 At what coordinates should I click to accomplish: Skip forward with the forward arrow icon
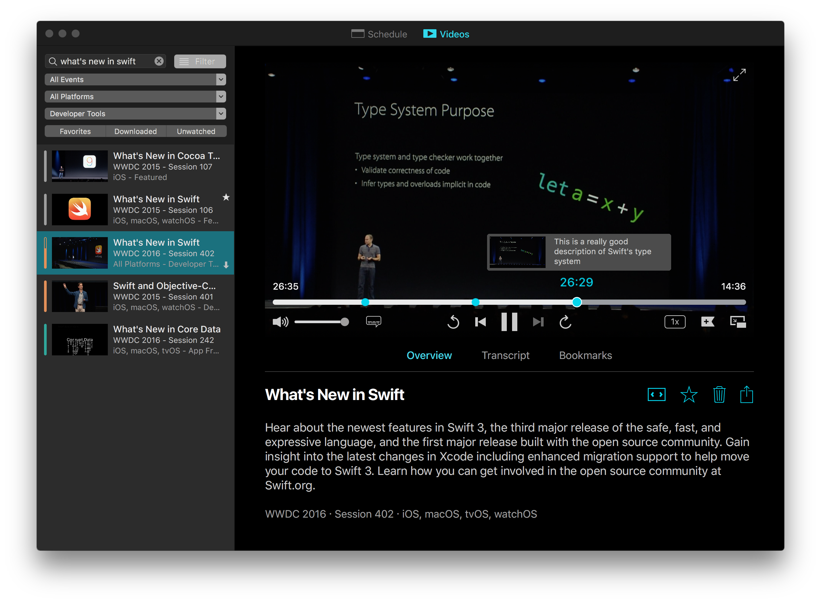tap(565, 322)
